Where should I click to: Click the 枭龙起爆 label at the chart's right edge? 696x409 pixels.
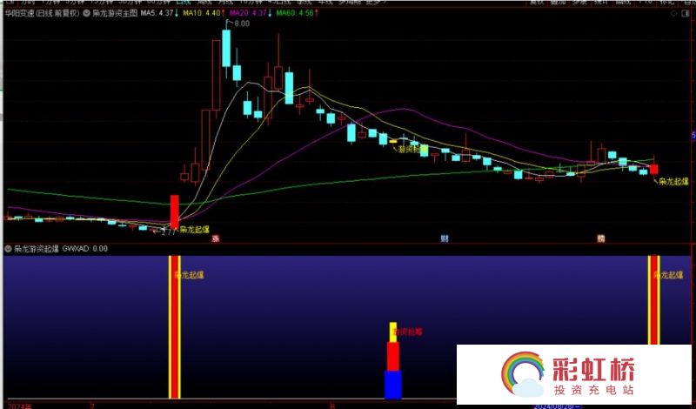(674, 182)
